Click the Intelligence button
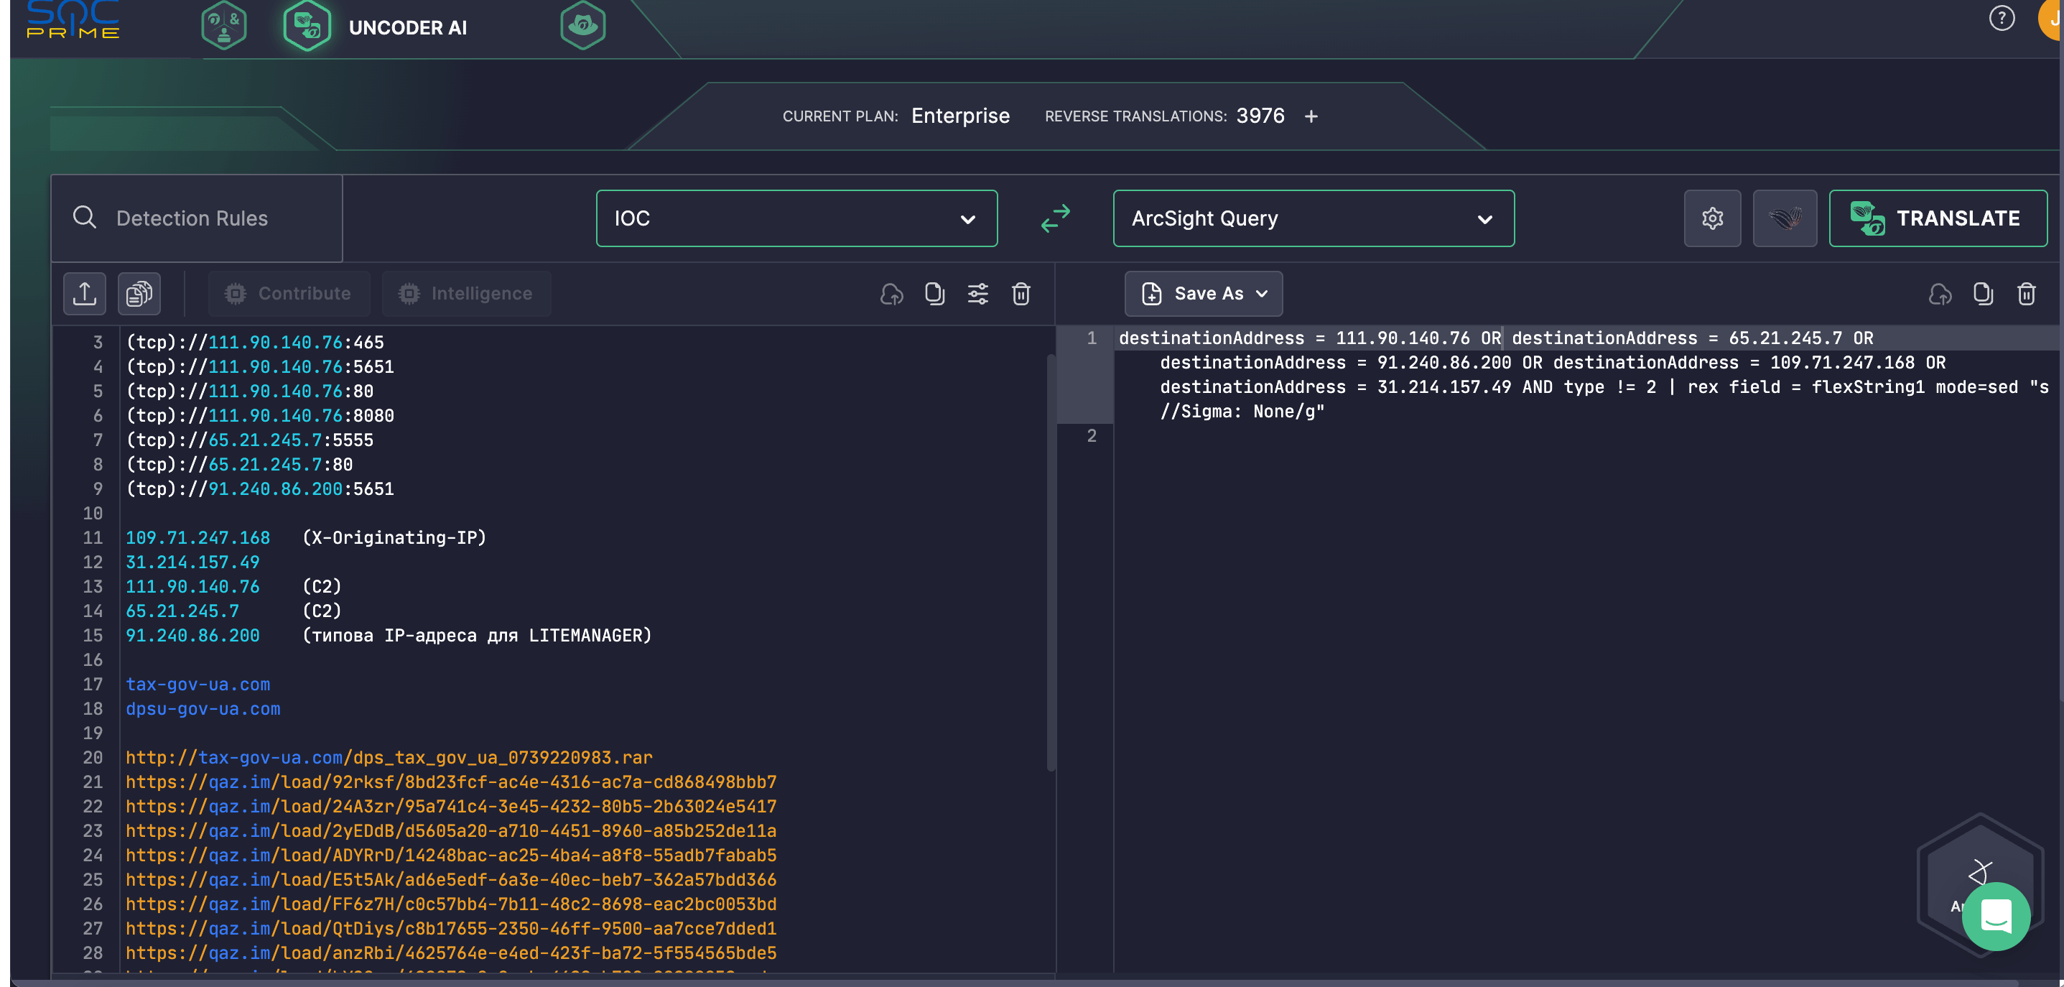The height and width of the screenshot is (987, 2064). (466, 293)
